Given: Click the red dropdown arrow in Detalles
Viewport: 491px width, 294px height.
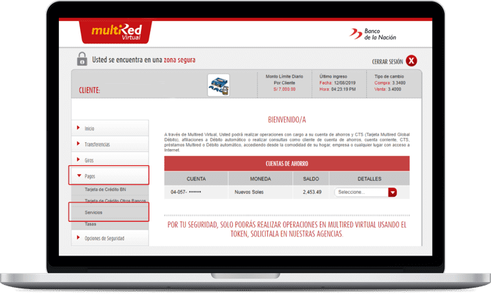Looking at the screenshot, I should (392, 192).
